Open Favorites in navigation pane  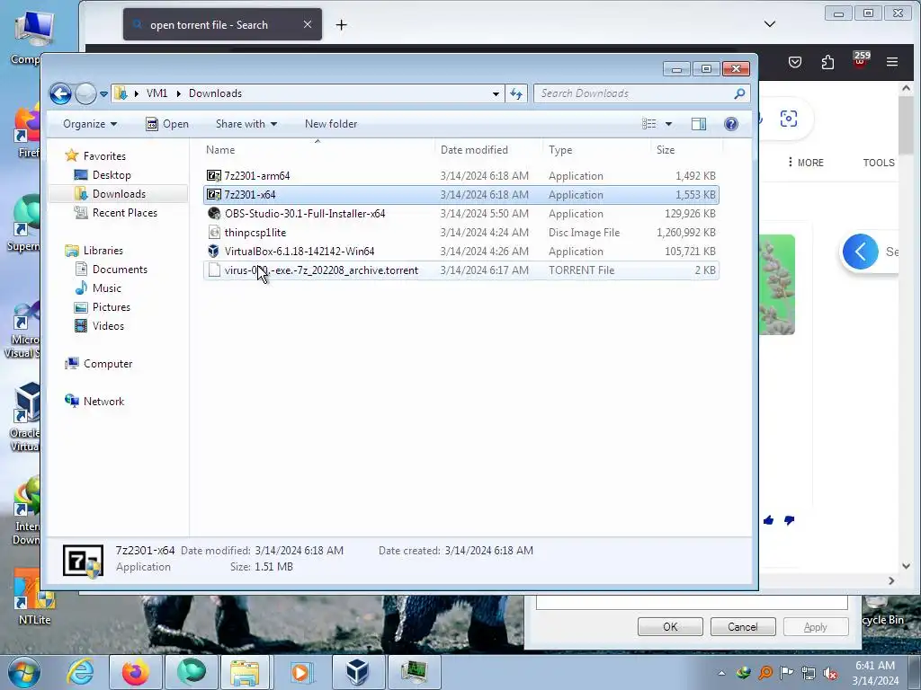[104, 156]
